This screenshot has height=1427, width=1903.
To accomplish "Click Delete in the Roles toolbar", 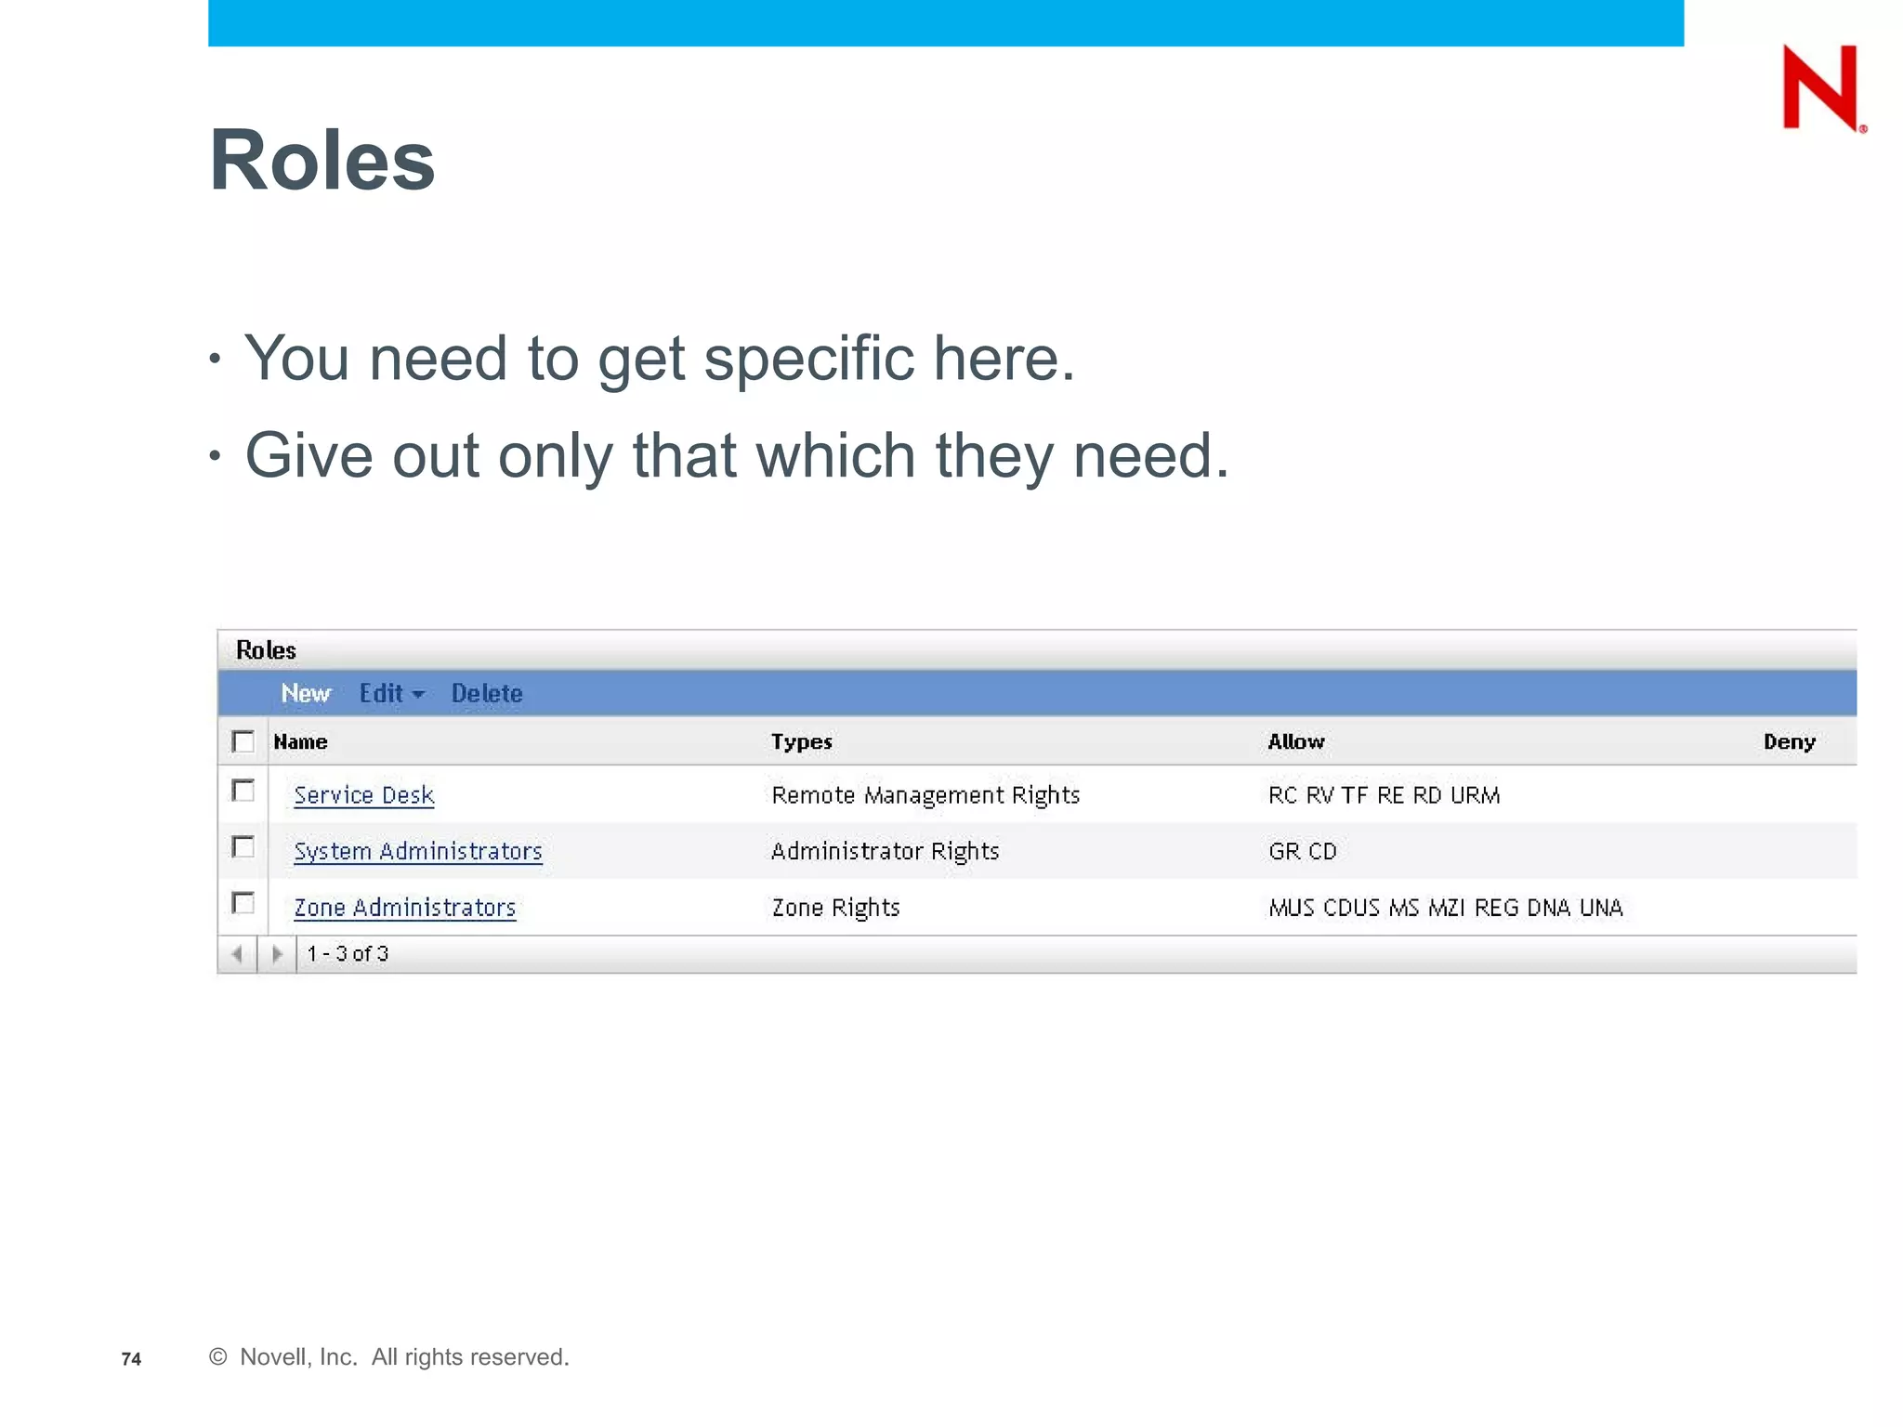I will click(x=487, y=693).
